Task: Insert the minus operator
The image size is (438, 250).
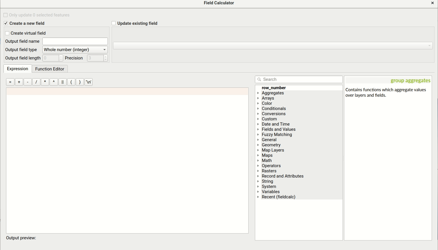Action: (x=28, y=82)
